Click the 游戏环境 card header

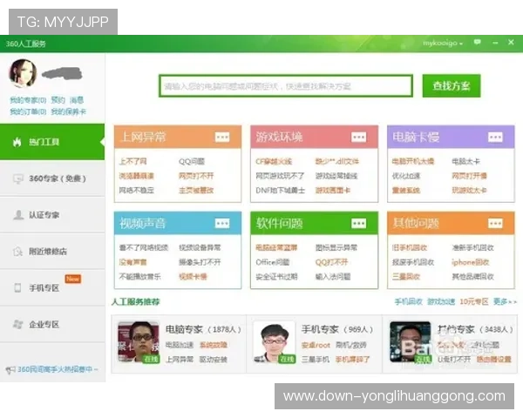[314, 137]
